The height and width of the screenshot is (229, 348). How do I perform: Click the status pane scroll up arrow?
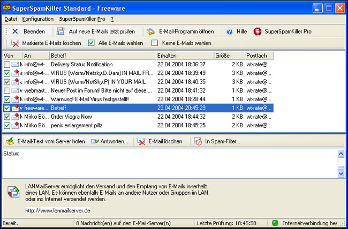coord(341,154)
